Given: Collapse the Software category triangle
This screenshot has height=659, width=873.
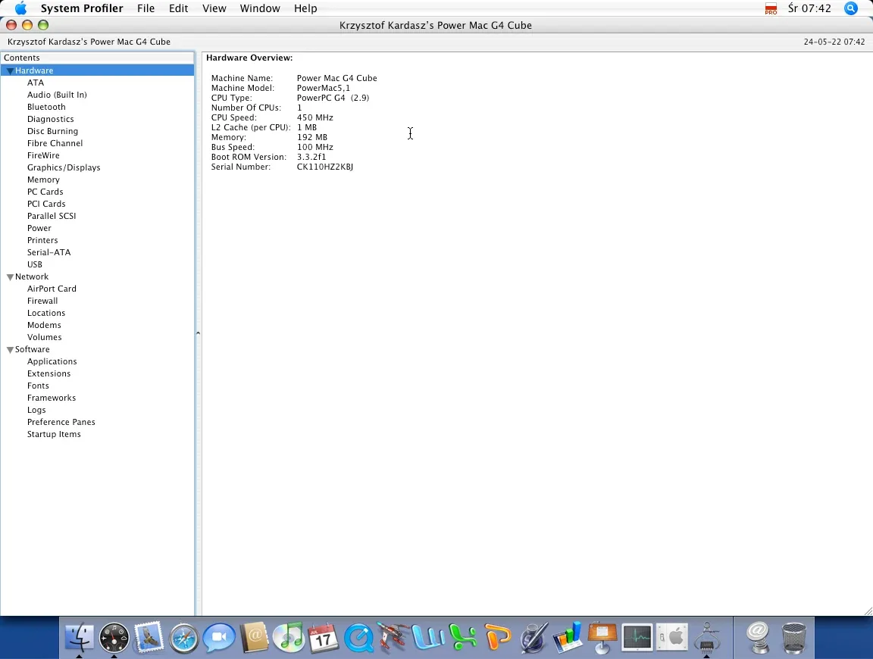Looking at the screenshot, I should [10, 350].
